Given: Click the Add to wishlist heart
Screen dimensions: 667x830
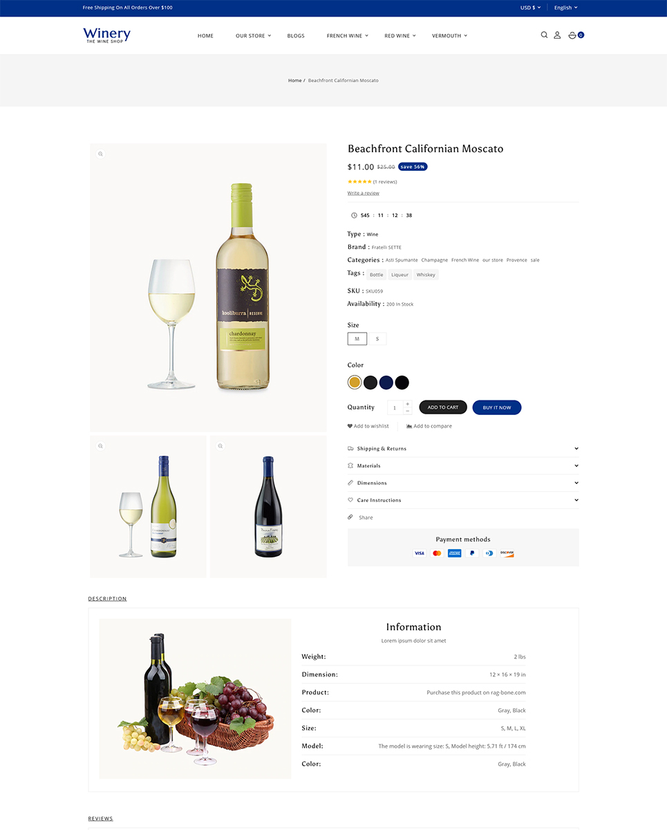Looking at the screenshot, I should [x=350, y=426].
